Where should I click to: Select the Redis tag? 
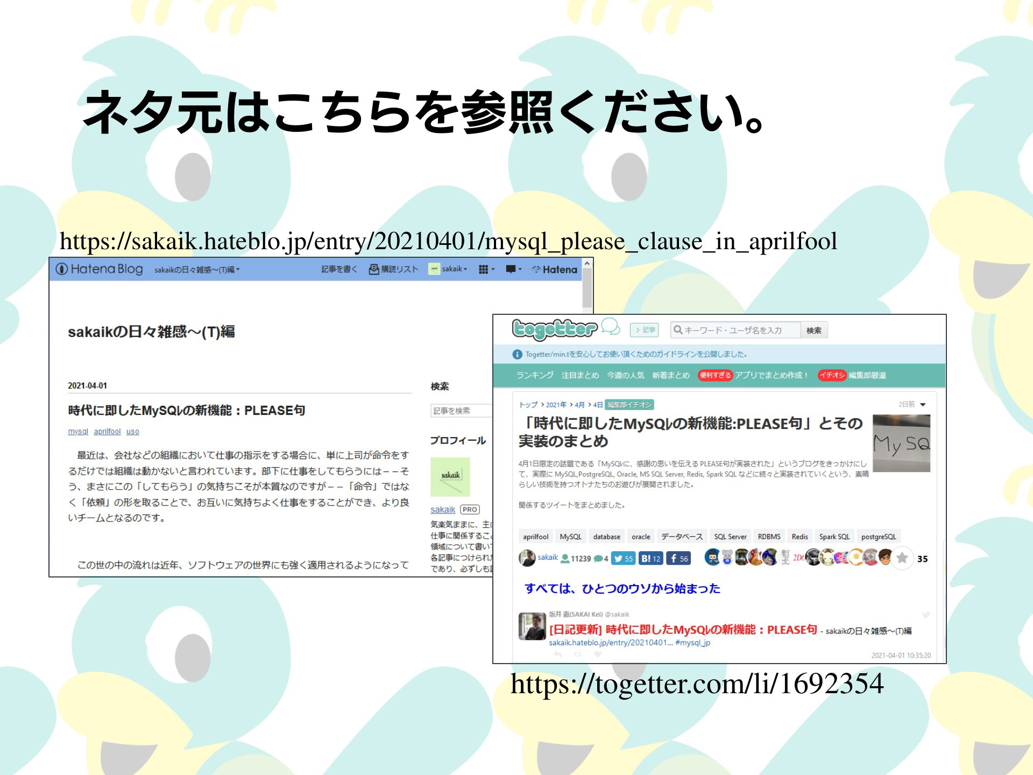(x=799, y=537)
